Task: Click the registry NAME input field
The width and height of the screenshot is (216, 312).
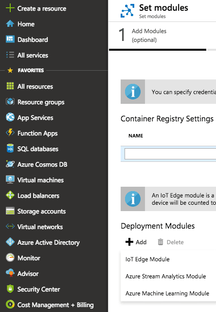Action: pyautogui.click(x=170, y=154)
